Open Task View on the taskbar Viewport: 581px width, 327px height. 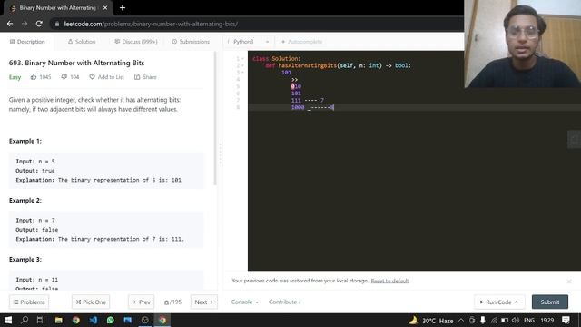point(41,321)
